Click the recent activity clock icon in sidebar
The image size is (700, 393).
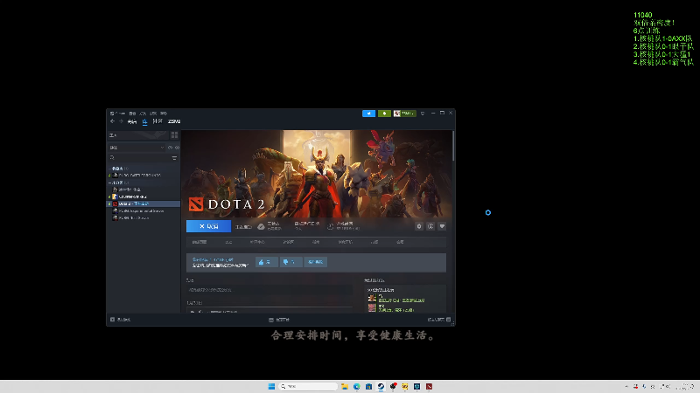coord(170,148)
